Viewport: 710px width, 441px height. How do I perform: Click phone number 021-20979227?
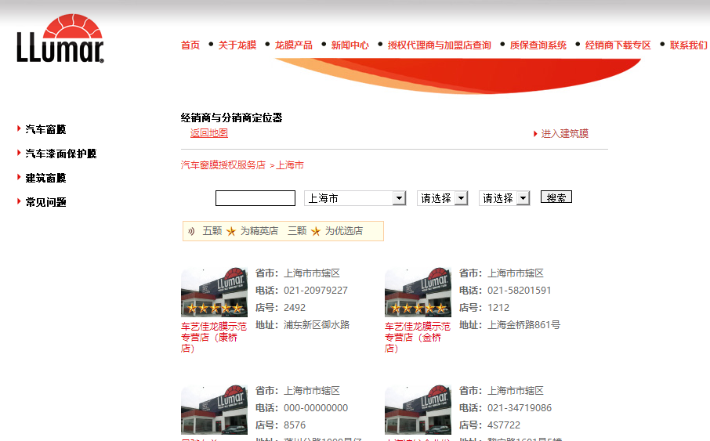pyautogui.click(x=316, y=291)
